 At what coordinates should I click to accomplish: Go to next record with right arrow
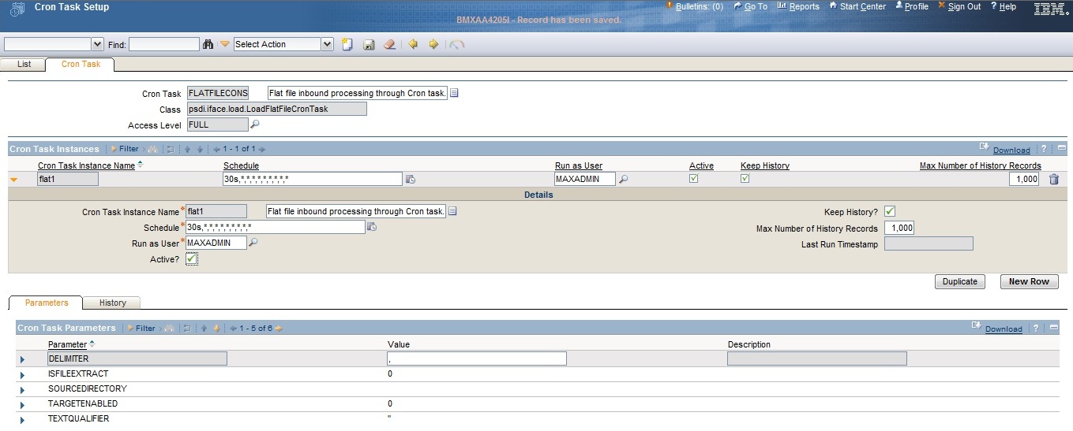(x=433, y=44)
